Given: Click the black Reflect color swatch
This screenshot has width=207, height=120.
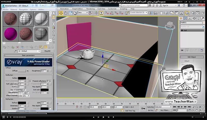Looking at the screenshot, I should click(x=22, y=78).
